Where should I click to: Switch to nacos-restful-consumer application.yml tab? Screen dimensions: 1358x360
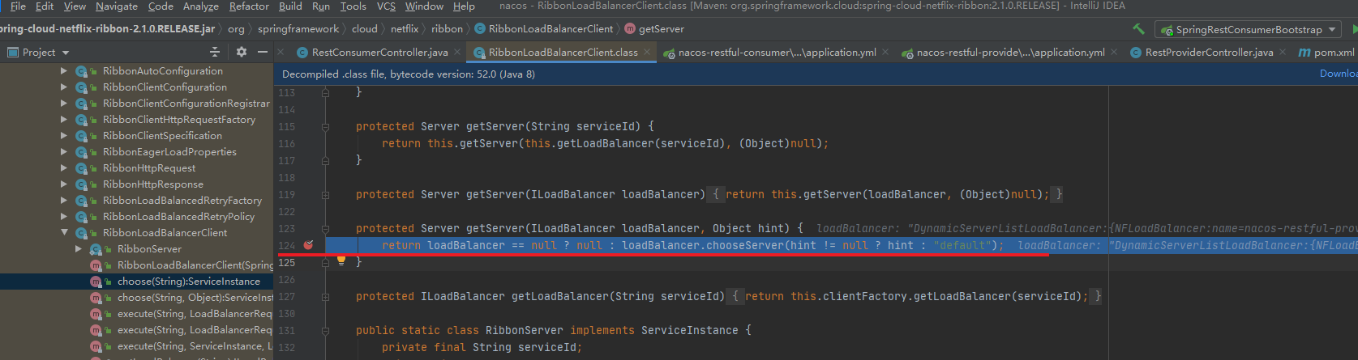777,52
